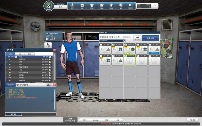The image size is (202, 126).
Task: Expand the season calendar dropdown
Action: click(124, 41)
